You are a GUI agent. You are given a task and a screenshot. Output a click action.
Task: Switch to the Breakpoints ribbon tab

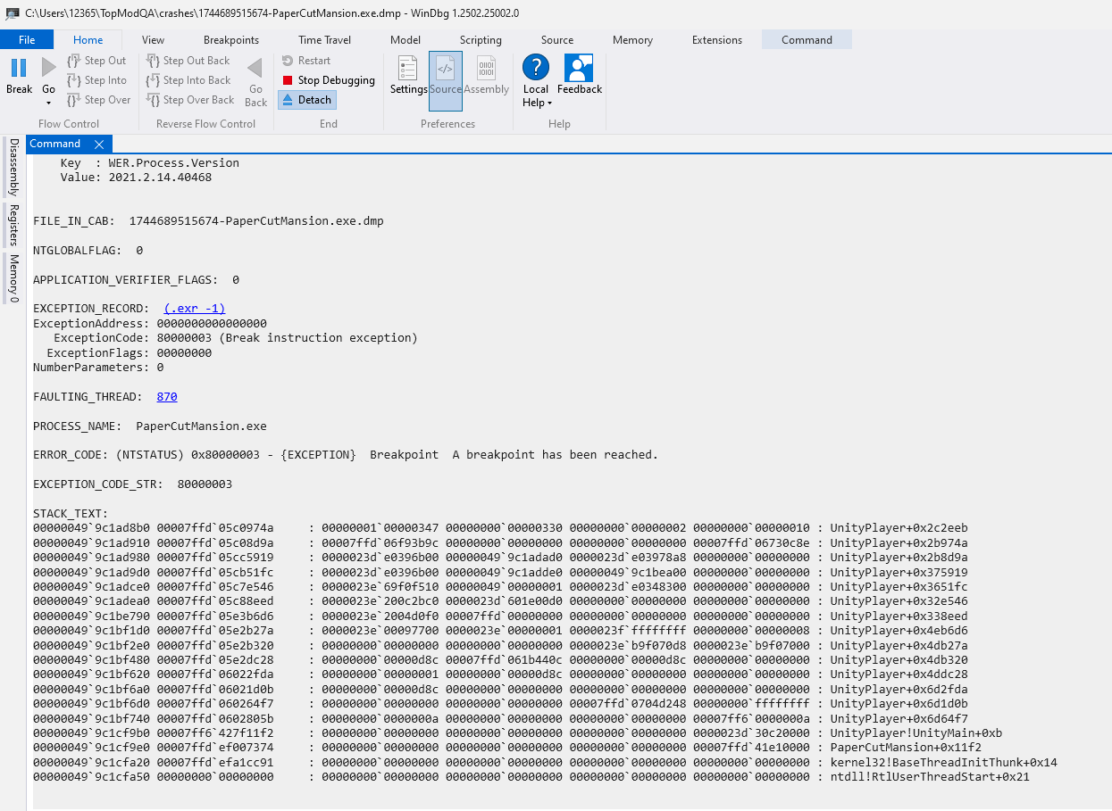coord(230,40)
